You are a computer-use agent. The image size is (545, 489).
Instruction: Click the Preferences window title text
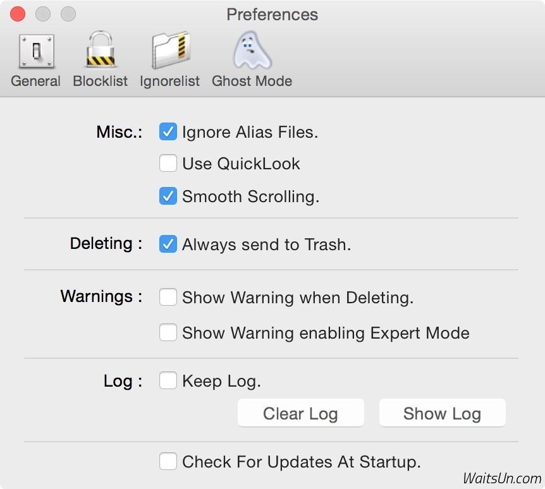click(x=272, y=15)
